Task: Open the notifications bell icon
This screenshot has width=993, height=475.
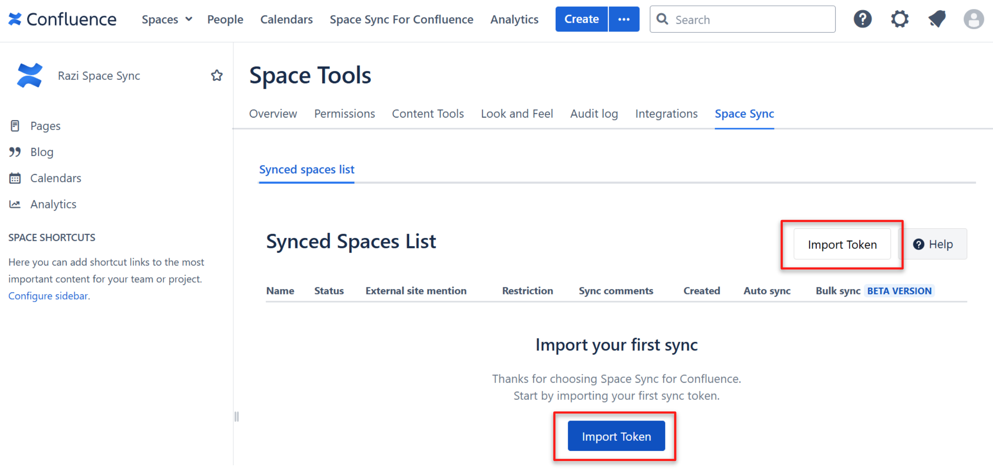Action: click(937, 19)
